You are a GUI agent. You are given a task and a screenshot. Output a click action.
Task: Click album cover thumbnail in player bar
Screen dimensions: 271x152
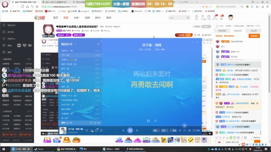(63, 131)
